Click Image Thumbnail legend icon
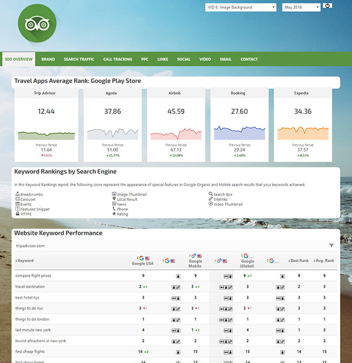352x363 pixels. (114, 194)
